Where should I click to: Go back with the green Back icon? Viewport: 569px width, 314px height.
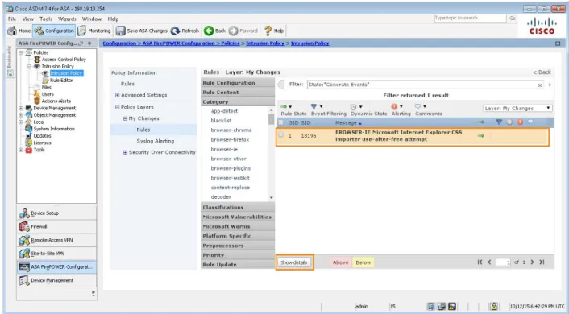[209, 31]
